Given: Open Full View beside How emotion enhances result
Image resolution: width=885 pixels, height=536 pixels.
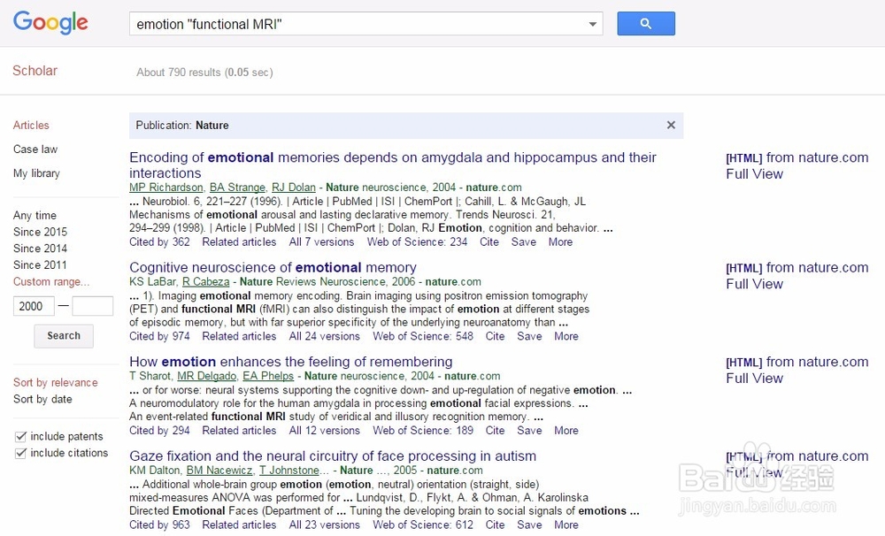Looking at the screenshot, I should (755, 378).
